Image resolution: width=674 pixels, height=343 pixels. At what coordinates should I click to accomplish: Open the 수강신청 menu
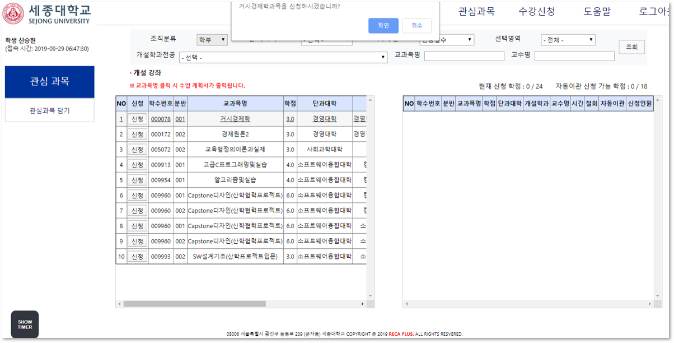click(537, 11)
